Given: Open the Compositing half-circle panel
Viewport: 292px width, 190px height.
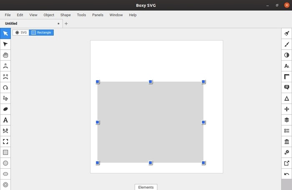Looking at the screenshot, I should pos(287,55).
